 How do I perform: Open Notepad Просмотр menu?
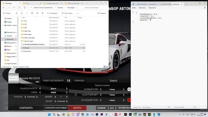point(152,8)
